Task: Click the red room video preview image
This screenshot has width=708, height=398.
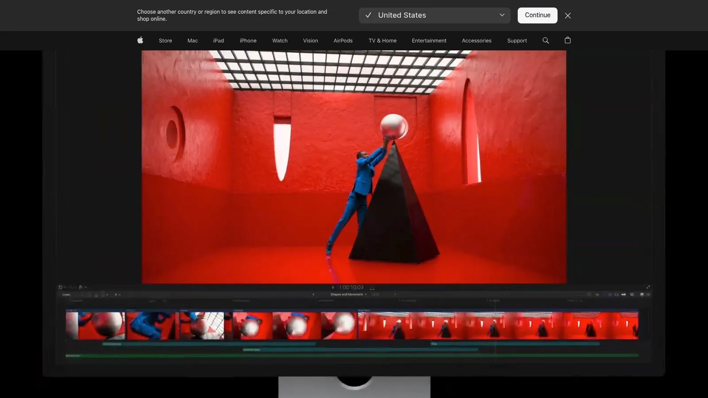Action: pos(354,167)
